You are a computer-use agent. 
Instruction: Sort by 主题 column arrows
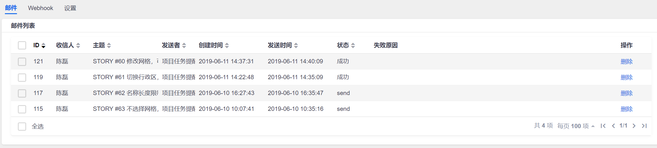(x=109, y=45)
